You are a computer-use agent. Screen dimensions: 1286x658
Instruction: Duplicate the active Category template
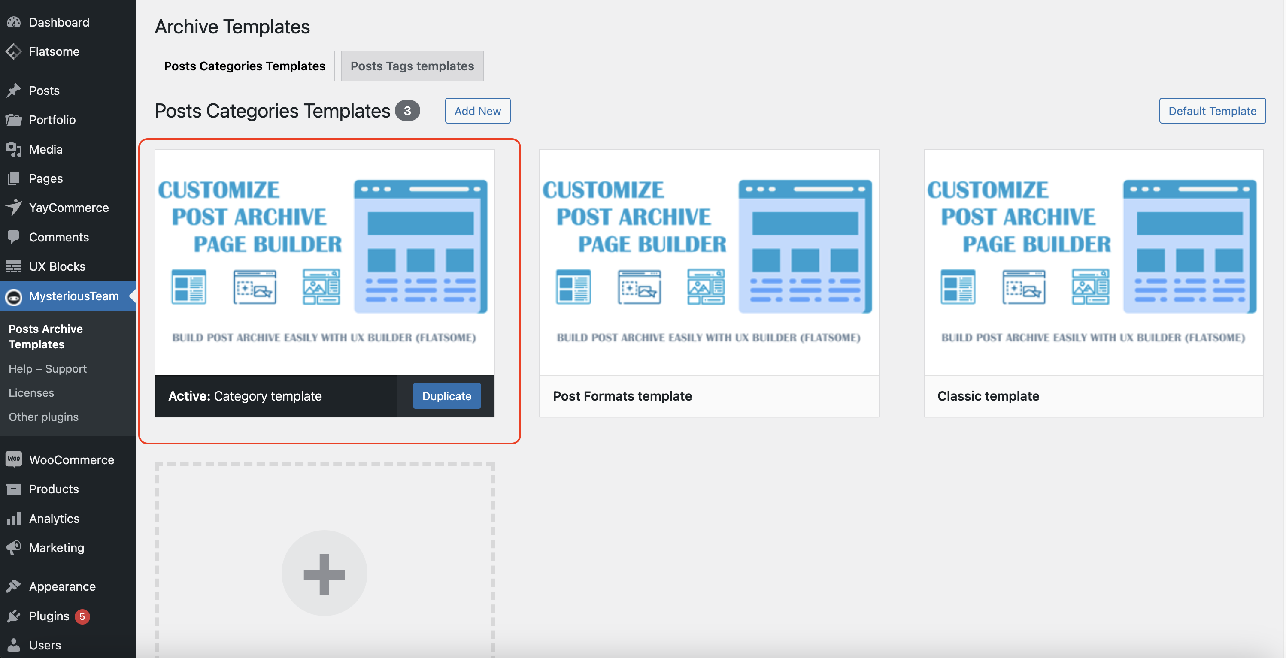pyautogui.click(x=446, y=396)
